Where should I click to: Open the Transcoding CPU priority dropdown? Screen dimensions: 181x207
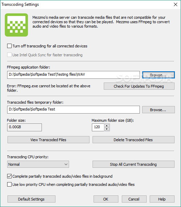pos(38,164)
